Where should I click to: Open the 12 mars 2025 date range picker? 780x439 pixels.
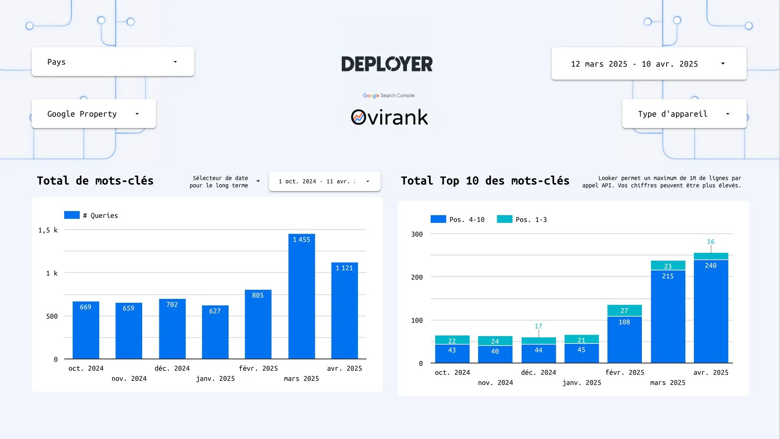[649, 64]
